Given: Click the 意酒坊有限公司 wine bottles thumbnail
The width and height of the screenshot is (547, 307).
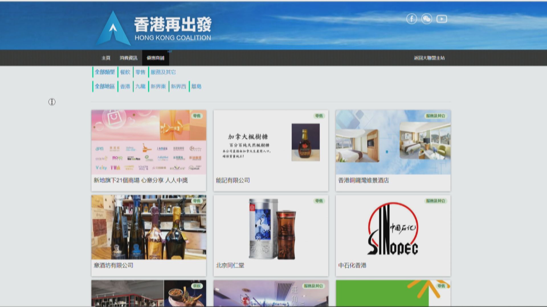Looking at the screenshot, I should [148, 227].
